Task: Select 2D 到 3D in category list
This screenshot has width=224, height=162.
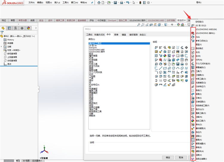Action: [x=93, y=46]
